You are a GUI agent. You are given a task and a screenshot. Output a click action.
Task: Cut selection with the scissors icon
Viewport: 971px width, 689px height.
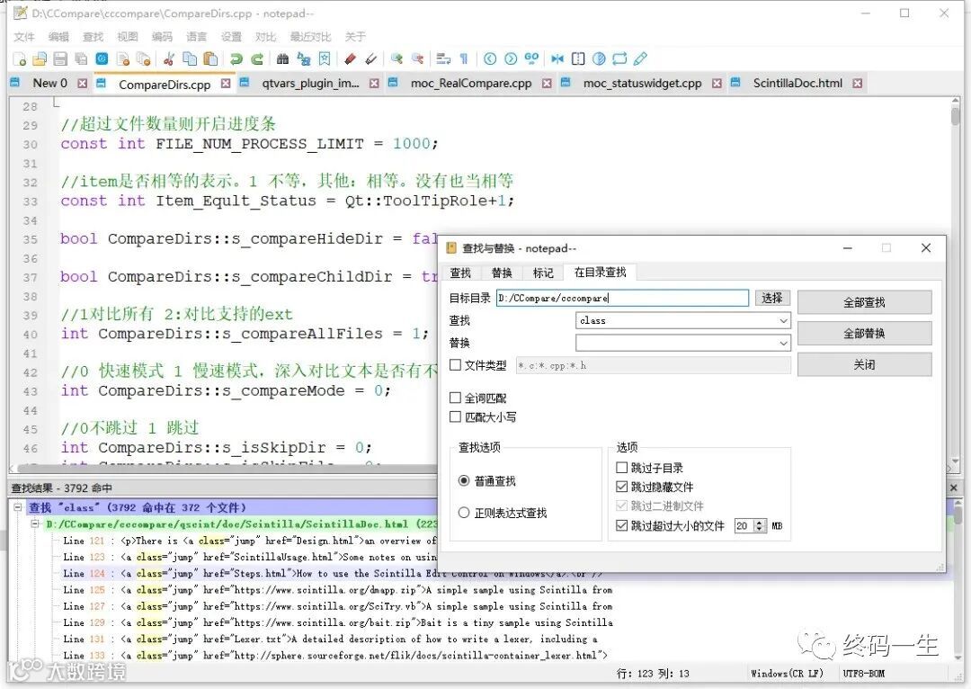(169, 58)
